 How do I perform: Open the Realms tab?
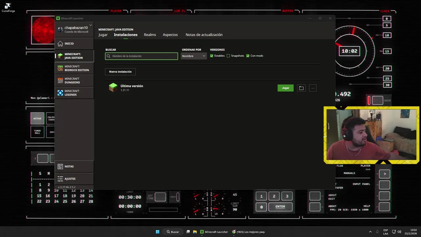coord(150,35)
